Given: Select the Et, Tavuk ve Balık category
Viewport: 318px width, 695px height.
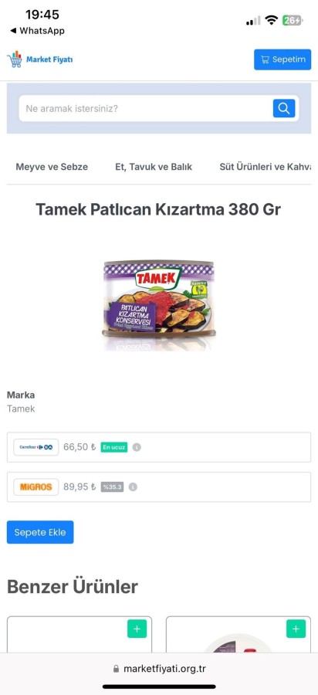Looking at the screenshot, I should click(x=154, y=167).
